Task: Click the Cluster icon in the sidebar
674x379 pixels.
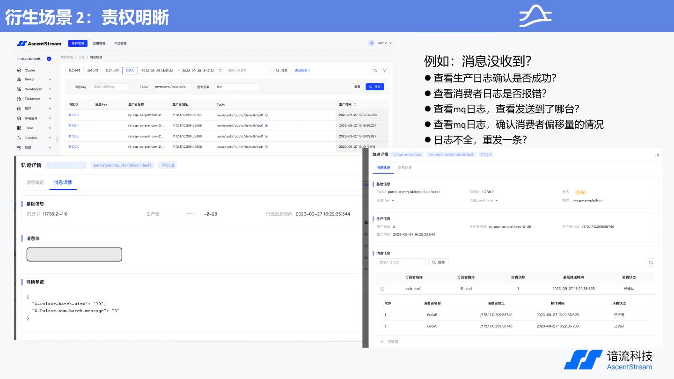Action: [19, 70]
